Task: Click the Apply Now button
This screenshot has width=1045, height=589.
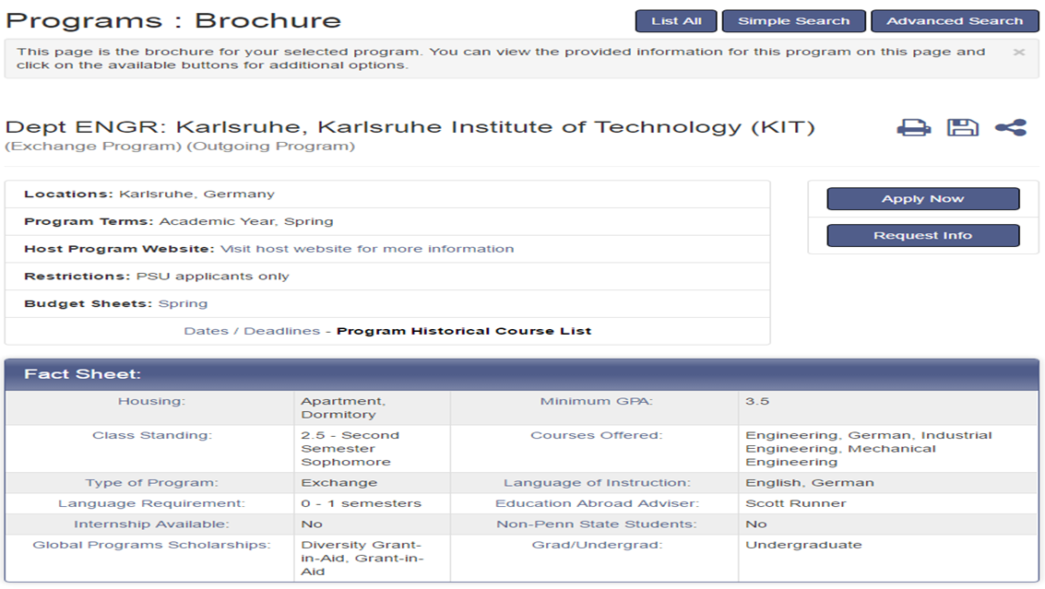Action: point(923,198)
